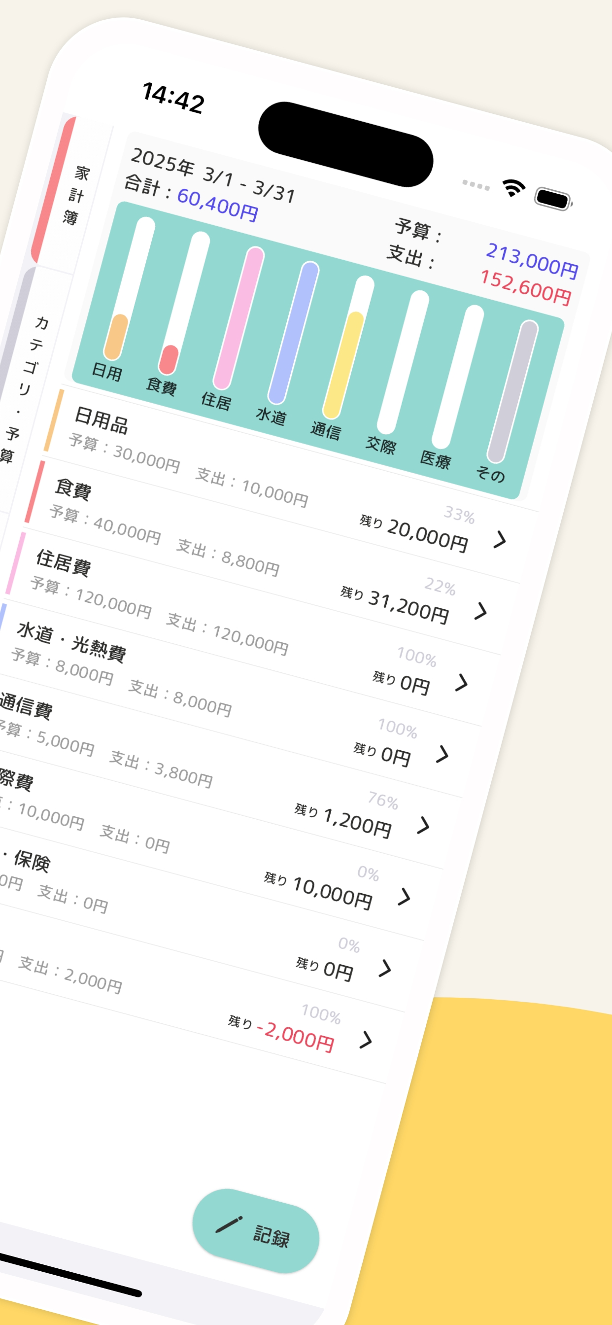Open details chevron for 残り 31,200円 row

click(x=480, y=611)
